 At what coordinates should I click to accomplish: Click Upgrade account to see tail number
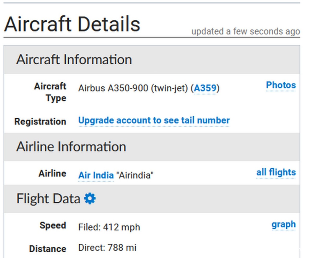[154, 120]
